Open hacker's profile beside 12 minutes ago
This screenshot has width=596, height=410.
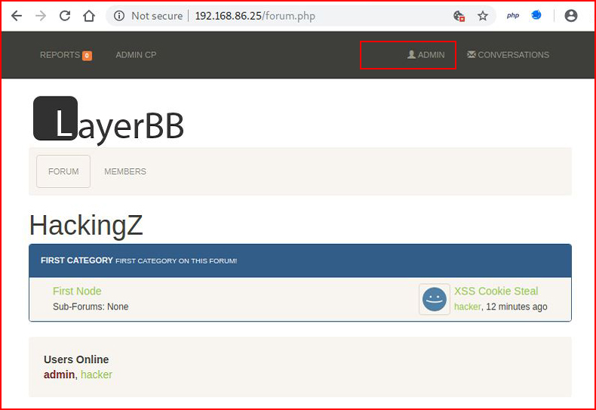click(467, 307)
